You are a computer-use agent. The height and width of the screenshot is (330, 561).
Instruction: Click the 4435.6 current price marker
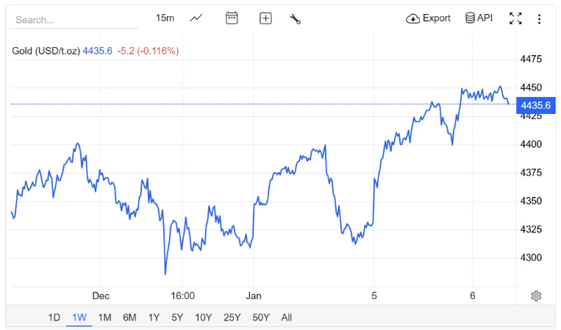(535, 105)
